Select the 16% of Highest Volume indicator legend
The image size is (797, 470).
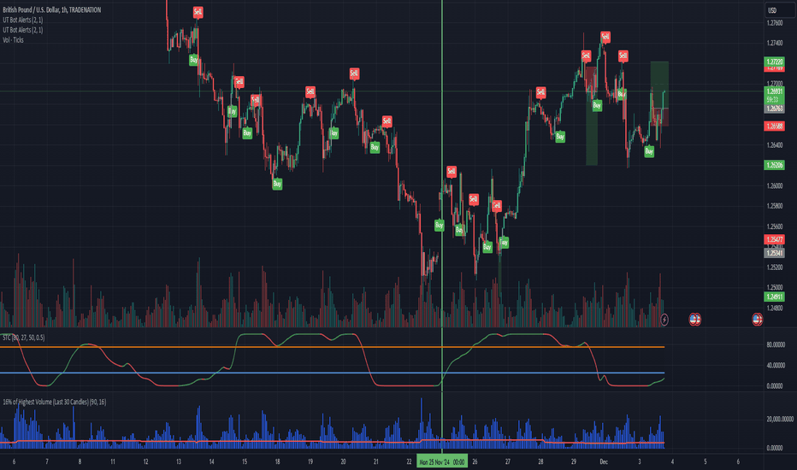tap(55, 402)
